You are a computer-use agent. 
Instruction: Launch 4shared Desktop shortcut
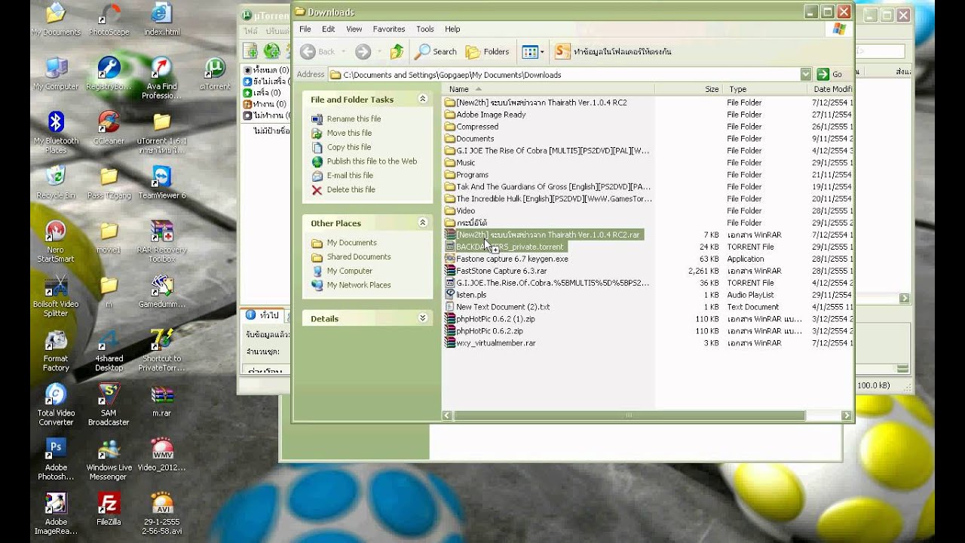click(x=109, y=350)
